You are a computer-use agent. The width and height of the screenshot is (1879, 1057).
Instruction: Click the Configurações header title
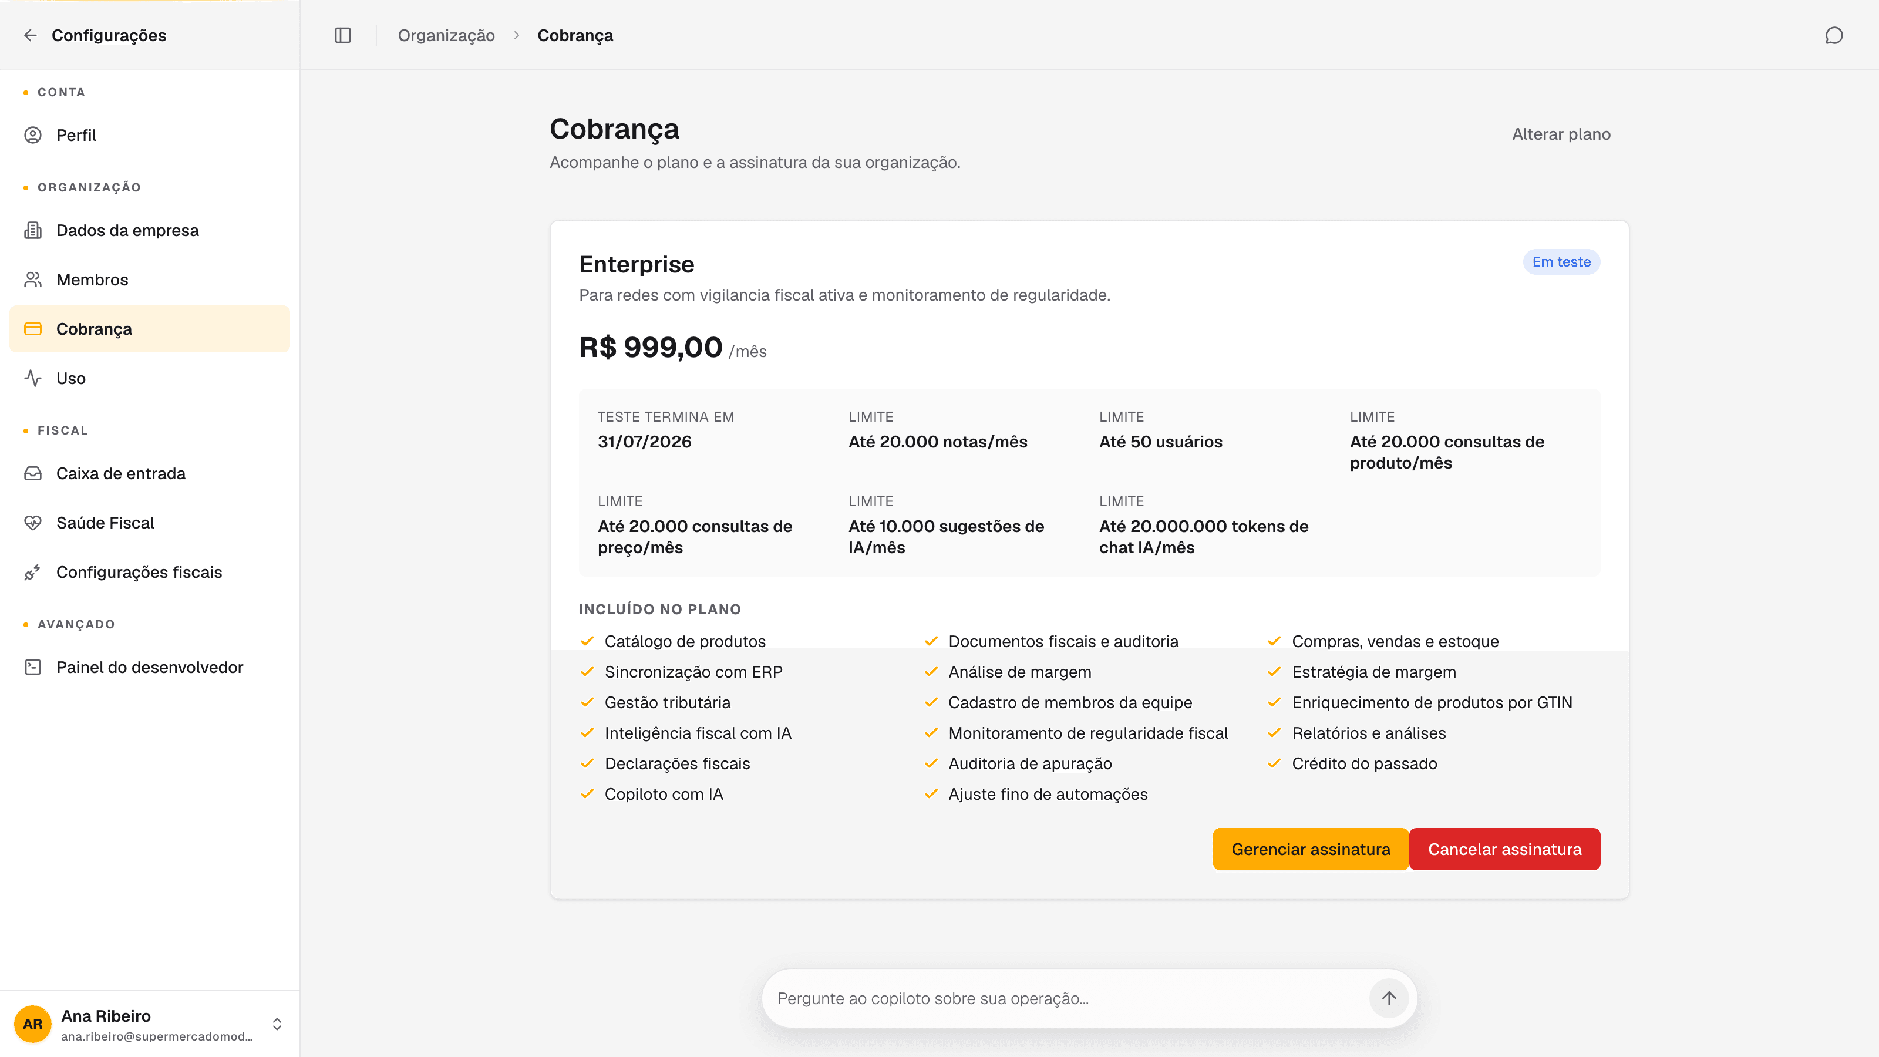[109, 35]
